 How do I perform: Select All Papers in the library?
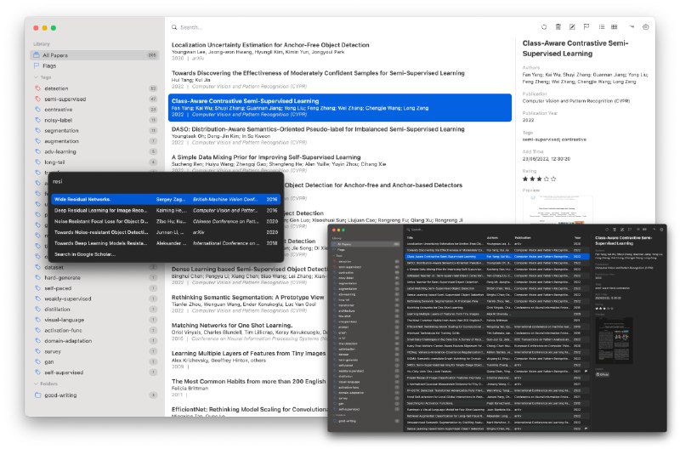pyautogui.click(x=57, y=54)
